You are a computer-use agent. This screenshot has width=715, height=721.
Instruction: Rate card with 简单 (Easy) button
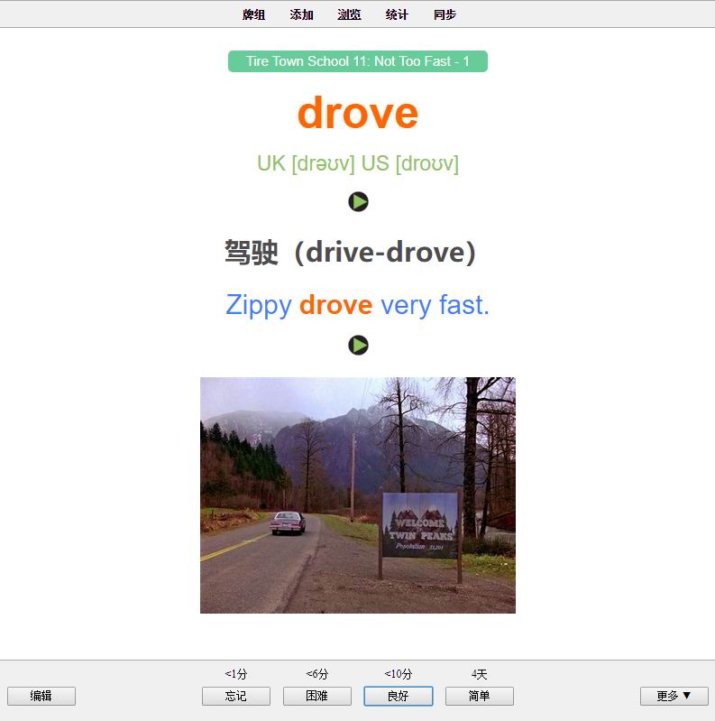pyautogui.click(x=480, y=696)
